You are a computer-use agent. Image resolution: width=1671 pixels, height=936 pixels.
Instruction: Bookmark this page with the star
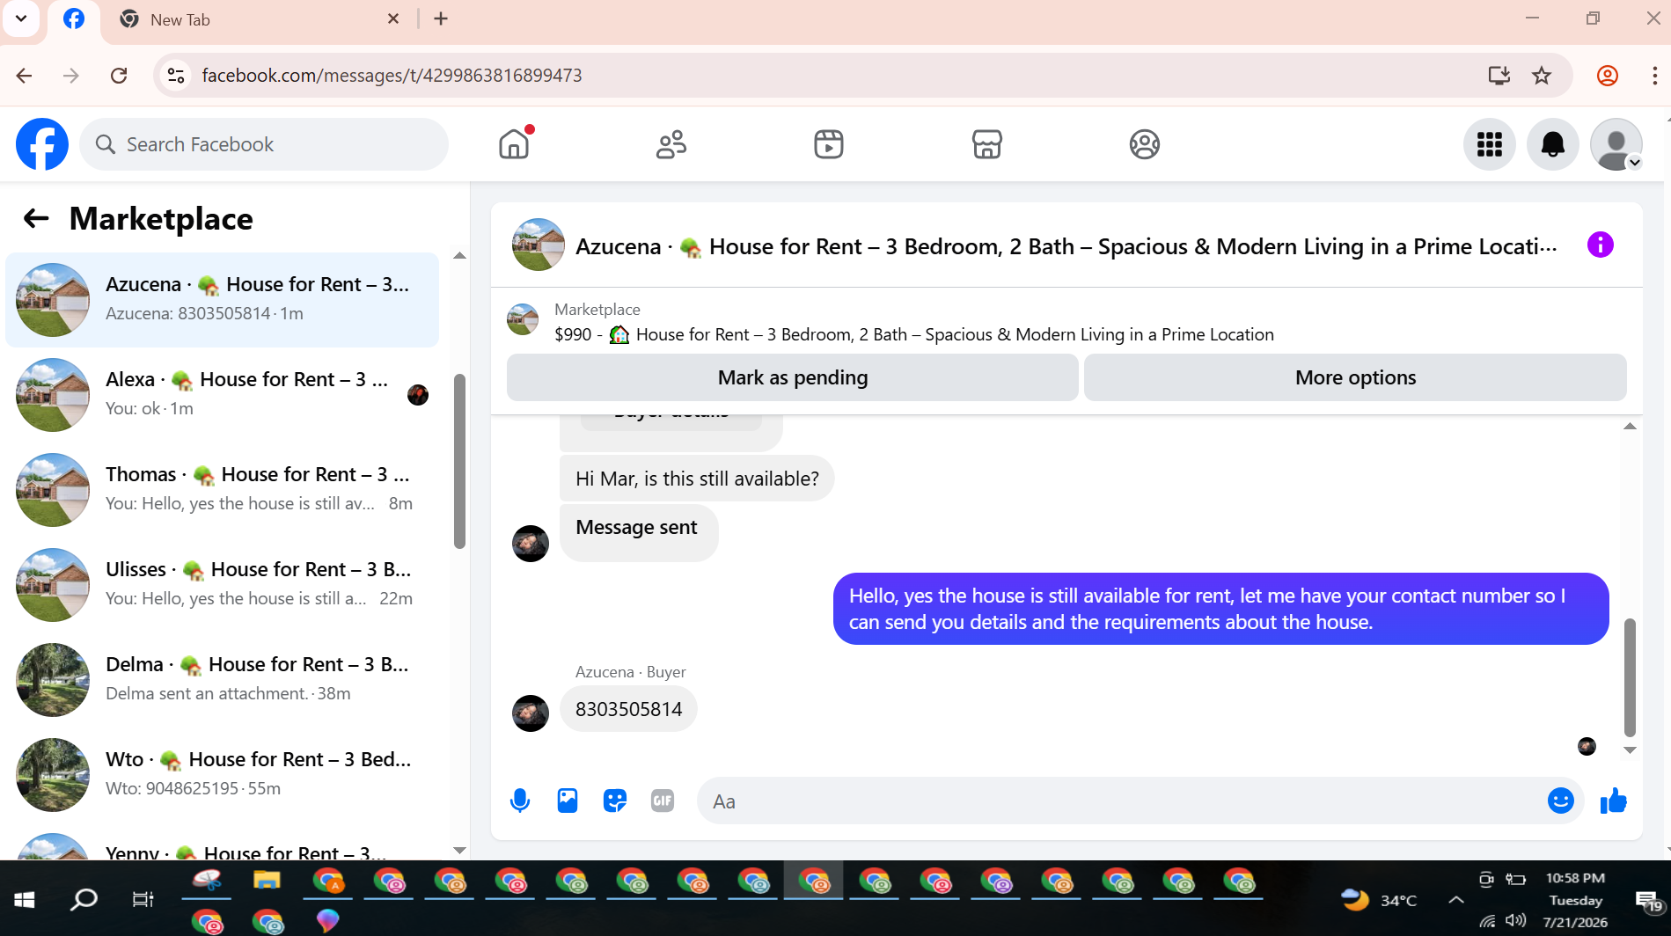(1542, 76)
